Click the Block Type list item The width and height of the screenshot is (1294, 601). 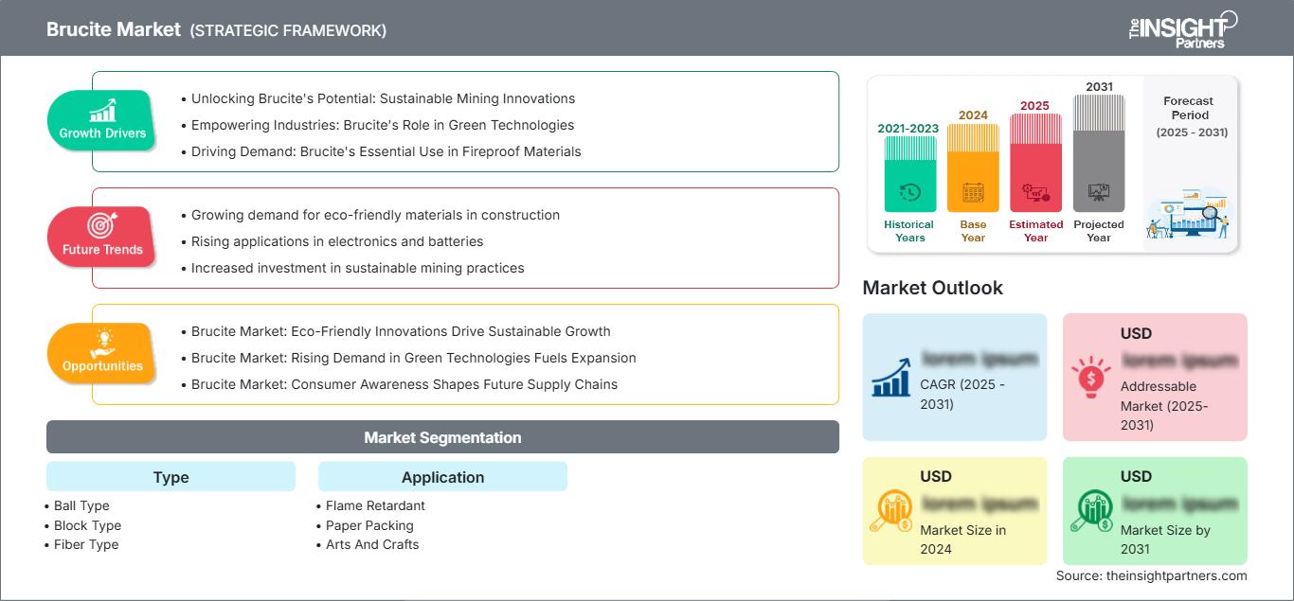point(87,525)
